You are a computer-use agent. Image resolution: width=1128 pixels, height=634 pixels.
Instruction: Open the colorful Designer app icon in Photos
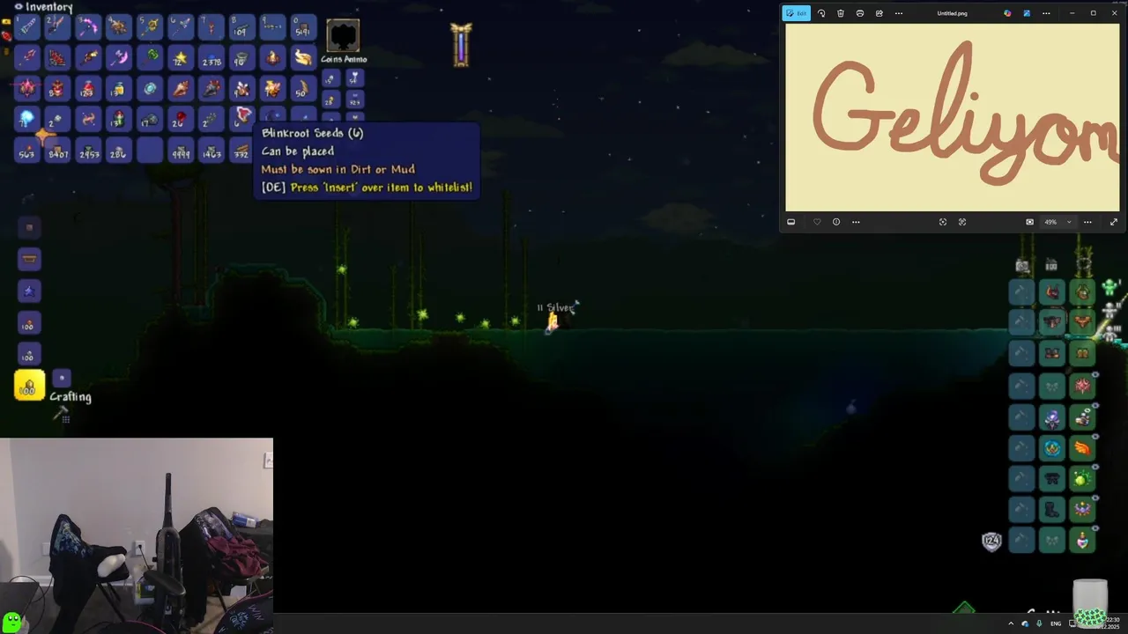coord(1007,13)
